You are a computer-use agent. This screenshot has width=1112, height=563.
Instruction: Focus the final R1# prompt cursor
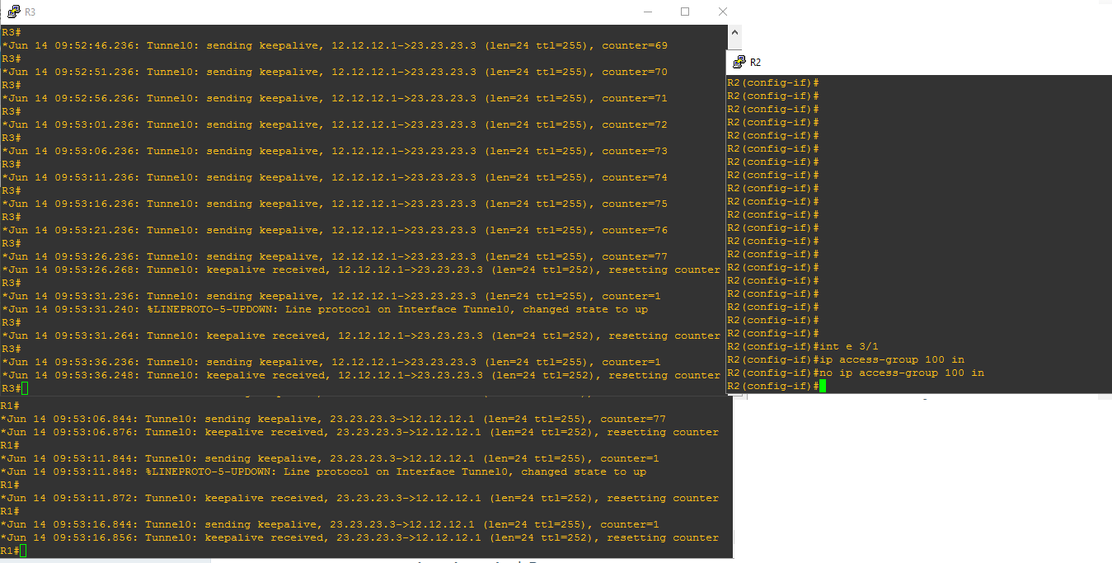click(23, 551)
